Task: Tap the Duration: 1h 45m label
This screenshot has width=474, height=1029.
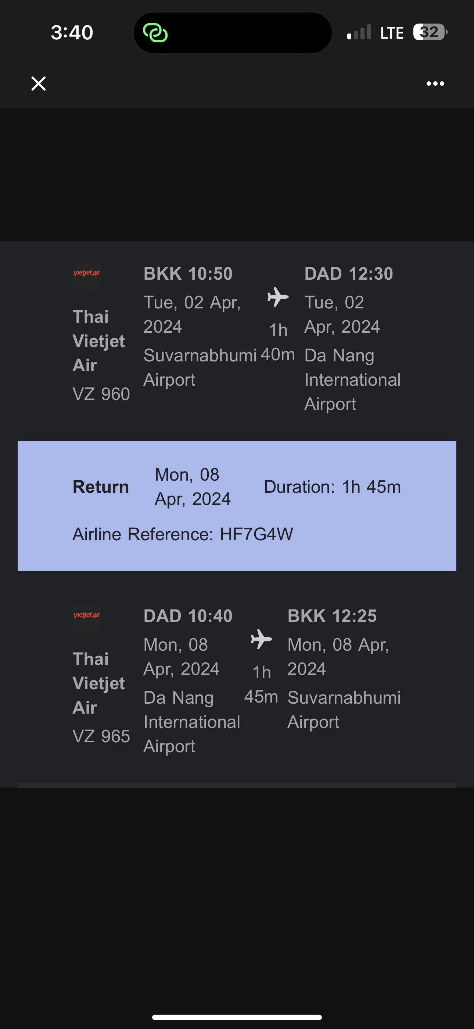Action: (x=332, y=487)
